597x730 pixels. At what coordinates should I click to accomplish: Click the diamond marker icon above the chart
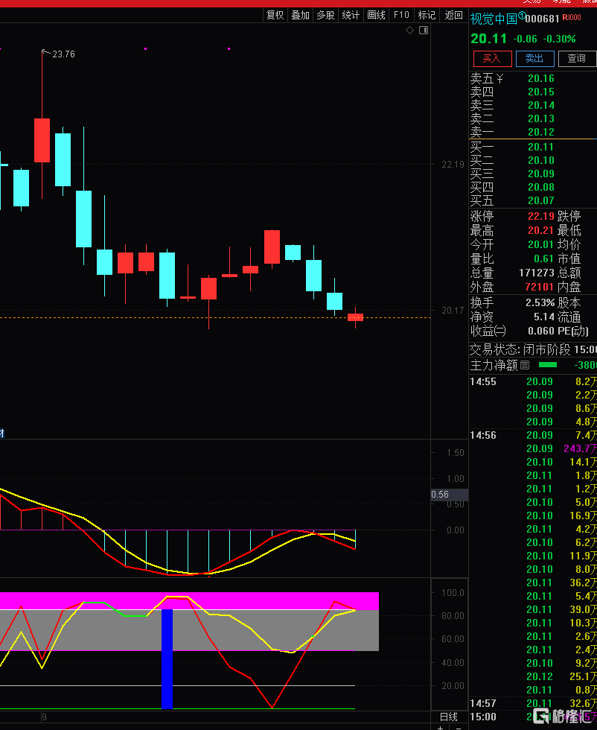pos(409,31)
